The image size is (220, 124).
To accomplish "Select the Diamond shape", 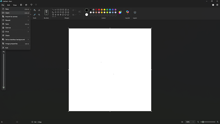I will (56, 12).
